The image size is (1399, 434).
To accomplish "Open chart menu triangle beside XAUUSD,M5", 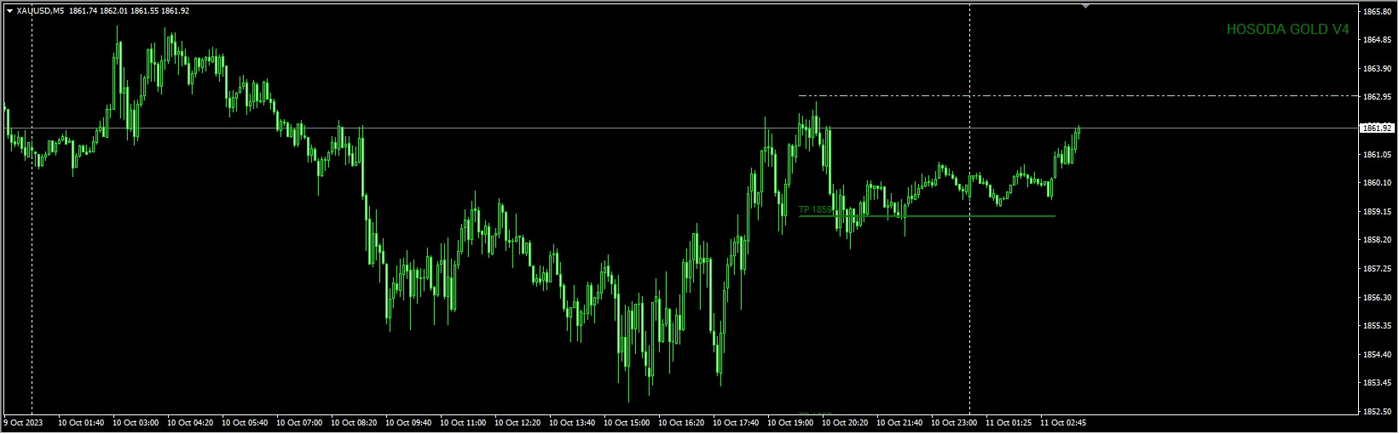I will (9, 11).
